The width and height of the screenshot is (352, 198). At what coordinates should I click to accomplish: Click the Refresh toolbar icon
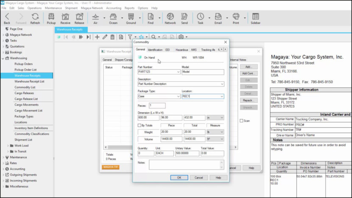tap(35, 17)
